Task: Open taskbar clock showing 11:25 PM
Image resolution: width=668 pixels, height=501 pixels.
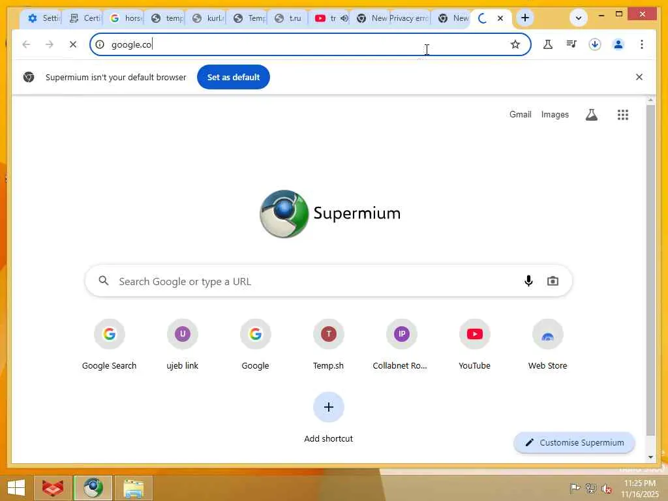Action: point(639,489)
